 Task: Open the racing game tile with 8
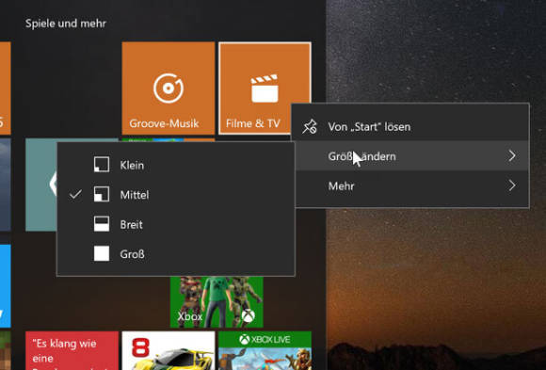coord(169,350)
